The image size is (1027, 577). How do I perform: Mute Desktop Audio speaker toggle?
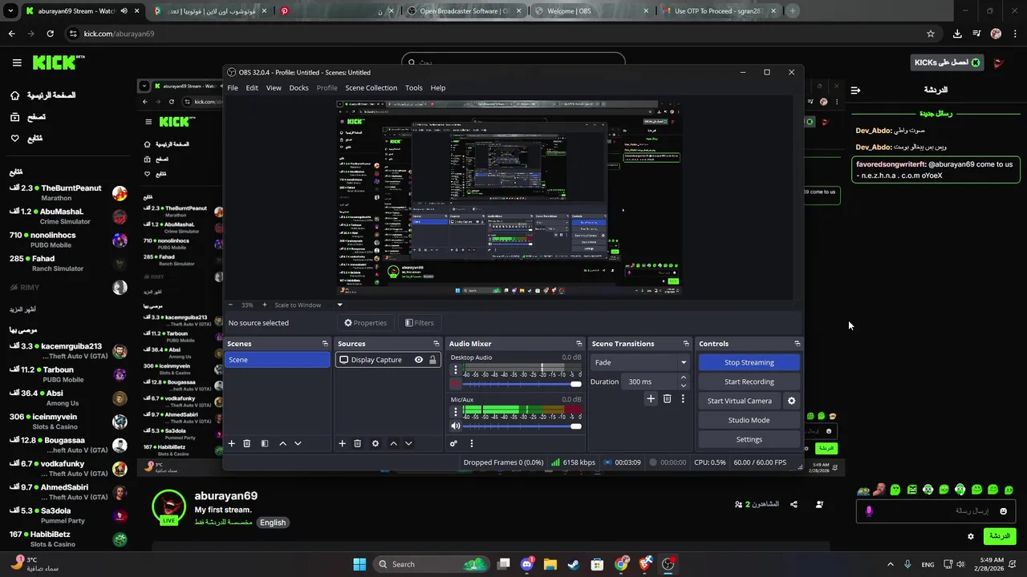456,384
